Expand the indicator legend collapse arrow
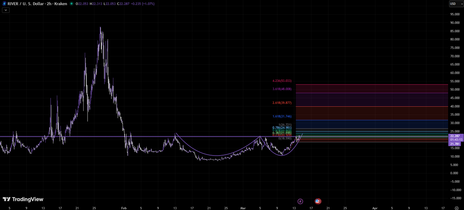The height and width of the screenshot is (210, 464). (x=6, y=10)
